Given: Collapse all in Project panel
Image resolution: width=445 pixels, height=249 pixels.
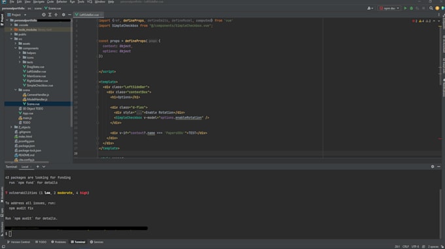Looking at the screenshot, I should pos(56,15).
